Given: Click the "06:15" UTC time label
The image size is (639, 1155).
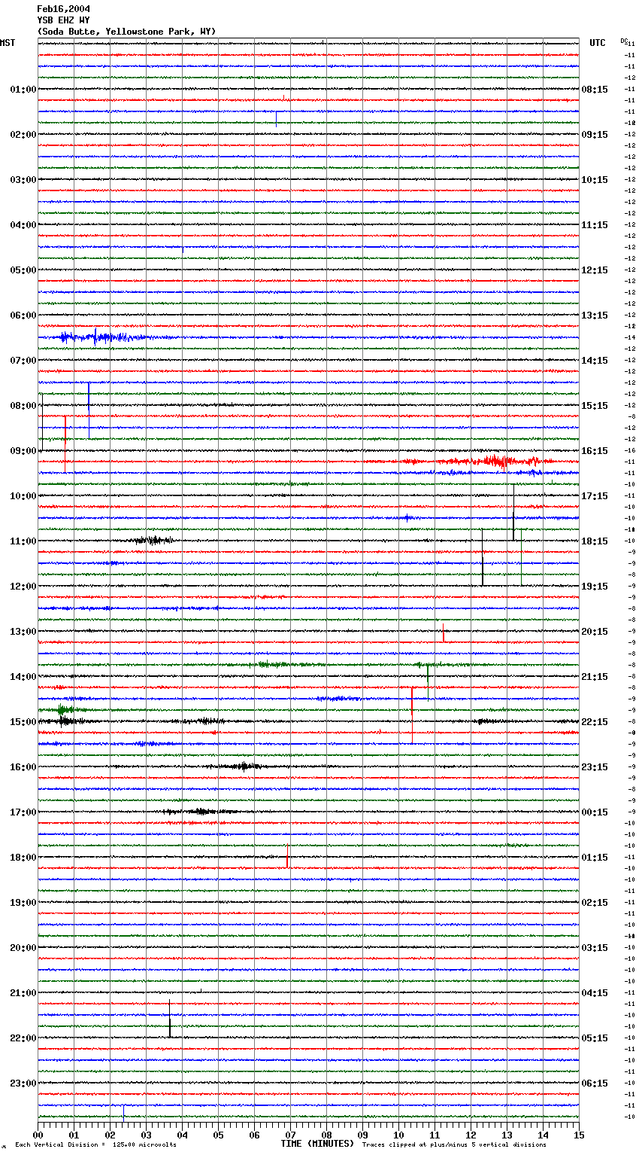Looking at the screenshot, I should [x=595, y=1083].
